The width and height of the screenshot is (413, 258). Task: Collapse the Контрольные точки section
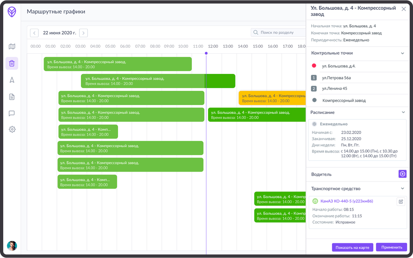402,53
